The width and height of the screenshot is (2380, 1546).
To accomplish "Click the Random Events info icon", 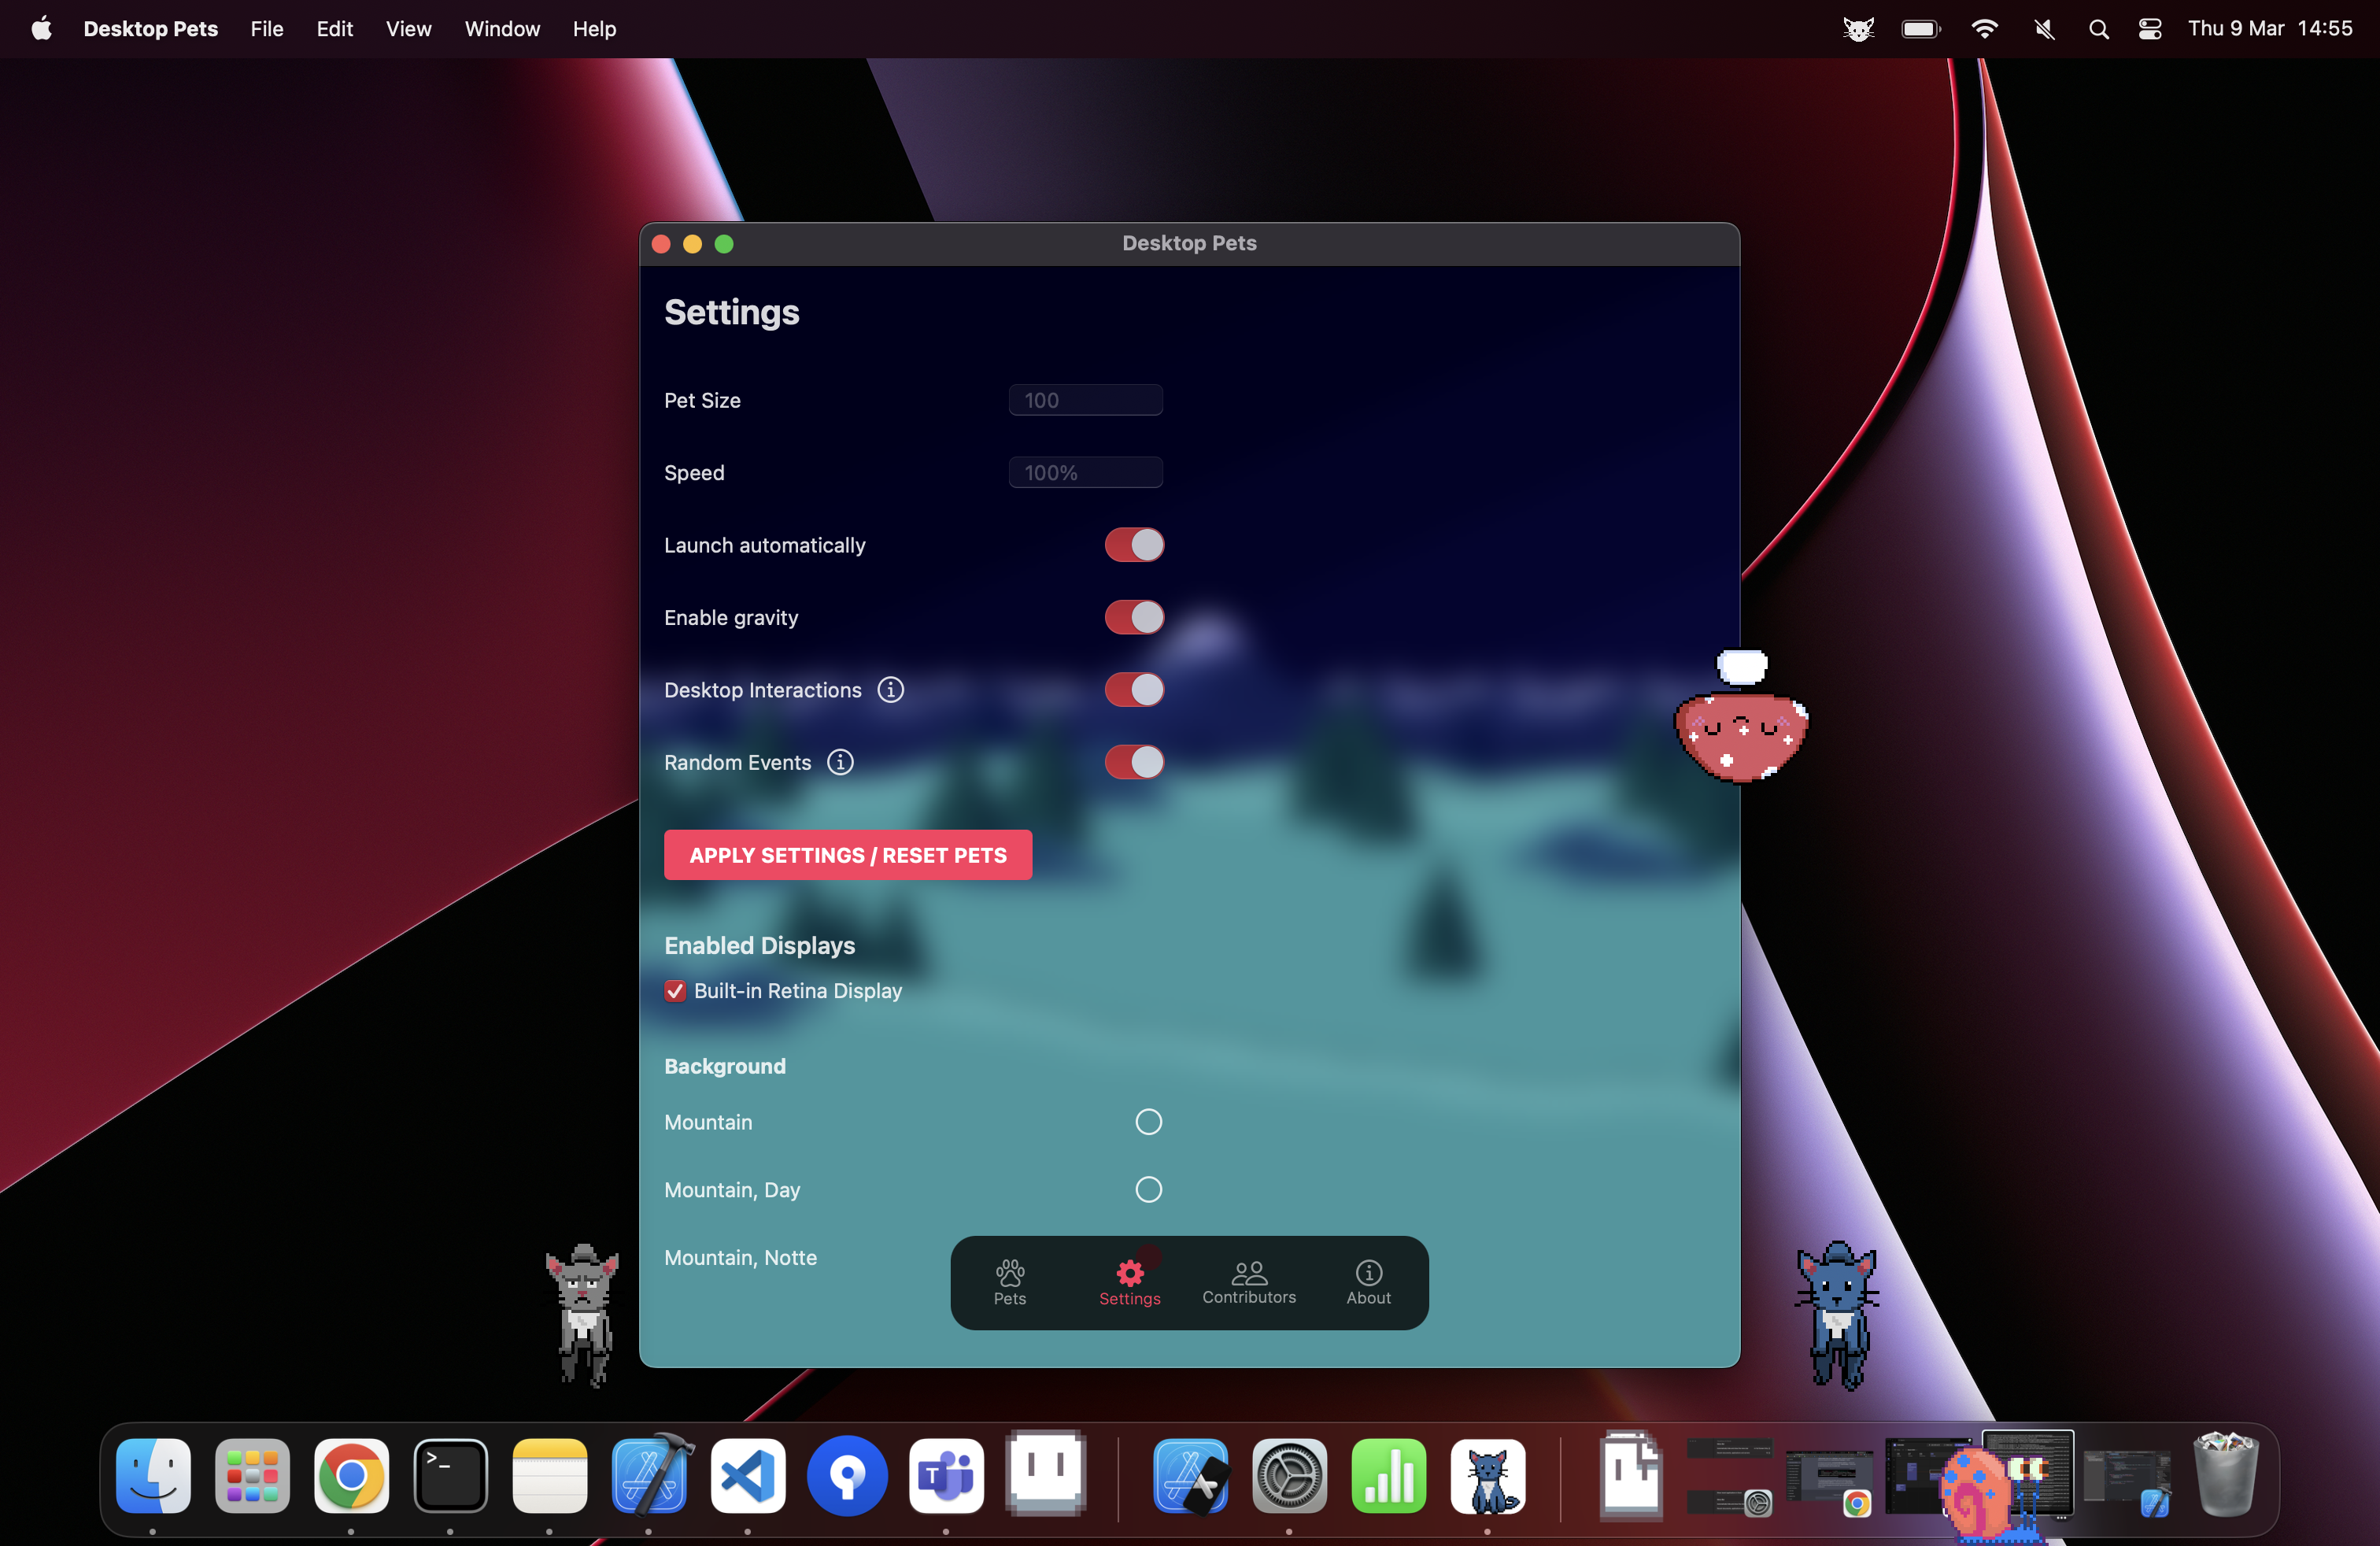I will tap(840, 762).
